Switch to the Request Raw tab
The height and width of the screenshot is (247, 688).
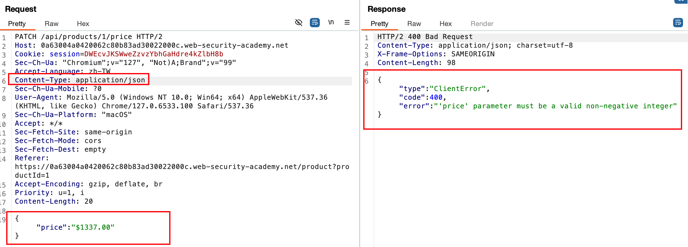52,24
